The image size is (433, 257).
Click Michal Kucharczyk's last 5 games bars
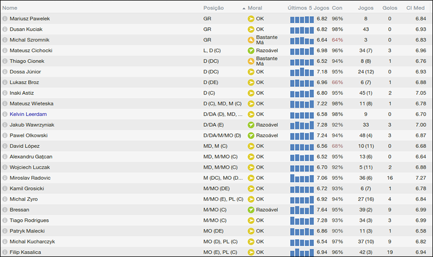[x=301, y=242]
